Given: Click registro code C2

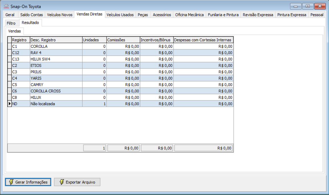Looking at the screenshot, I should tap(21, 65).
